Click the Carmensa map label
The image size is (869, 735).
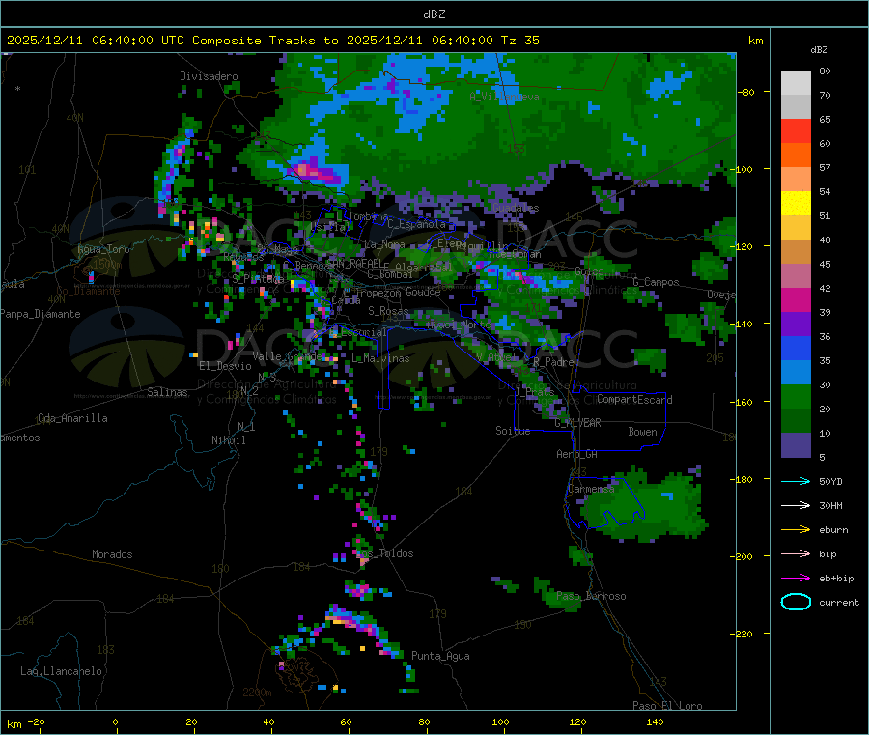591,489
